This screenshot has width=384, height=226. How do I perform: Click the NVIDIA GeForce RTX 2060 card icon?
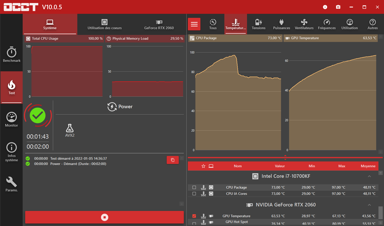250,205
